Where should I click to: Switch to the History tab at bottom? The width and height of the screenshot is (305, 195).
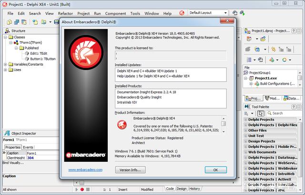pyautogui.click(x=194, y=189)
